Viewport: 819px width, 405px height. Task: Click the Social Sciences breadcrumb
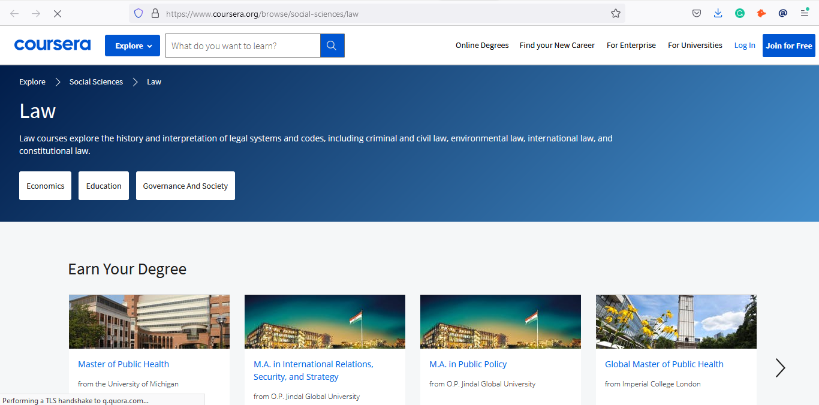pos(96,82)
